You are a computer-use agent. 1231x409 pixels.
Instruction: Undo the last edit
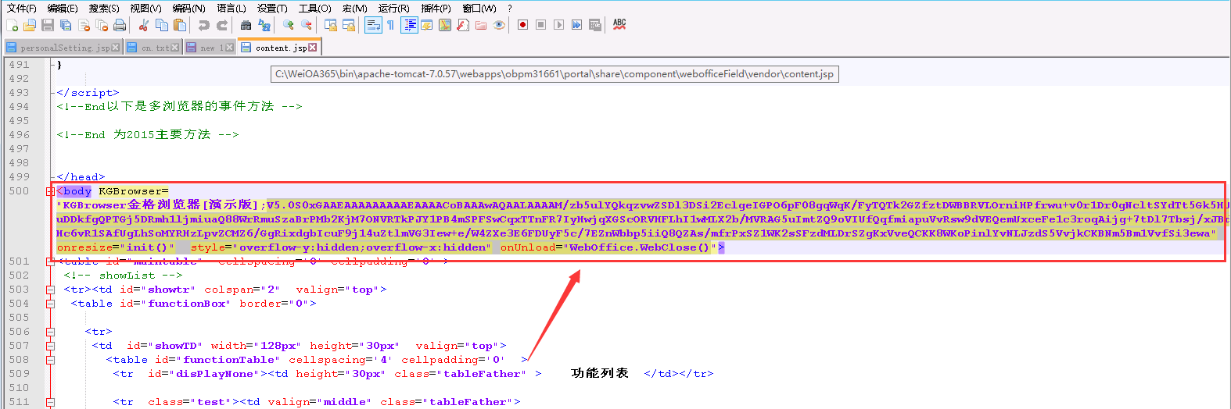pos(204,25)
